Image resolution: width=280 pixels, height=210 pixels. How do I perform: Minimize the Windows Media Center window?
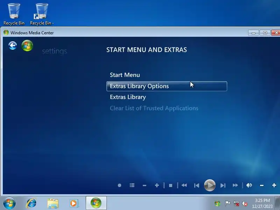tap(253, 33)
